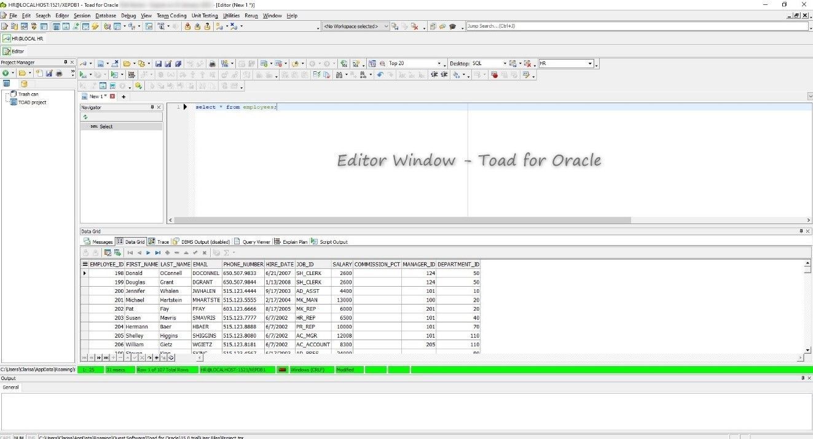Select the DML Select navigator item
Viewport: 813px width, 439px height.
click(x=122, y=126)
